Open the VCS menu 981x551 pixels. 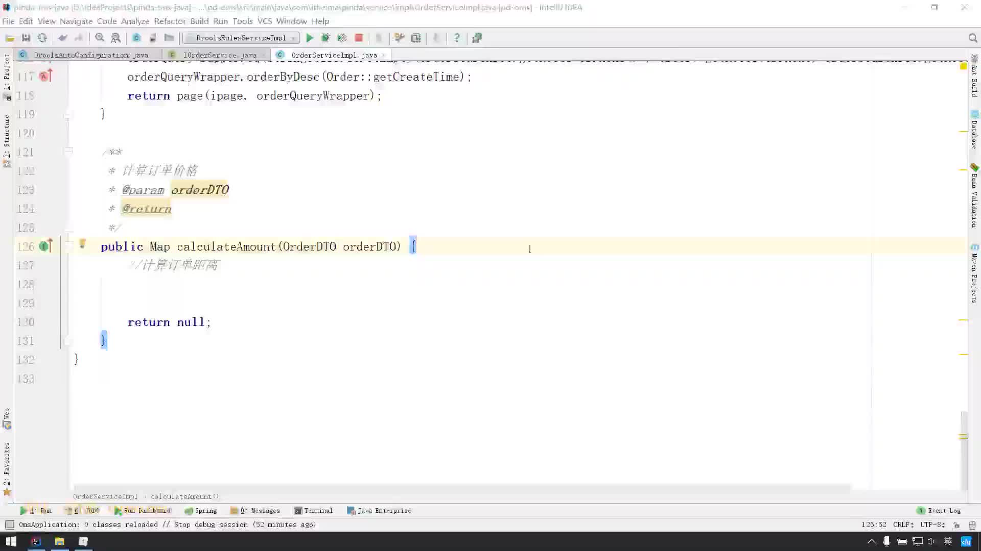[265, 21]
